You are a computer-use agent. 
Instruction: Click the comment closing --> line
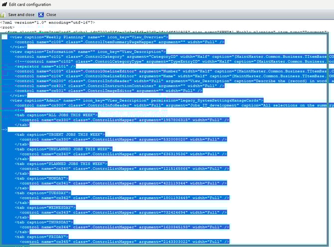pyautogui.click(x=4, y=129)
